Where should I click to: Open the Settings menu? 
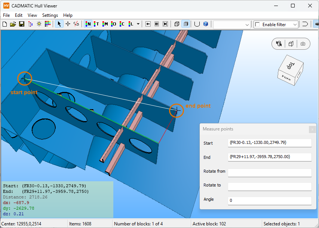(x=50, y=15)
